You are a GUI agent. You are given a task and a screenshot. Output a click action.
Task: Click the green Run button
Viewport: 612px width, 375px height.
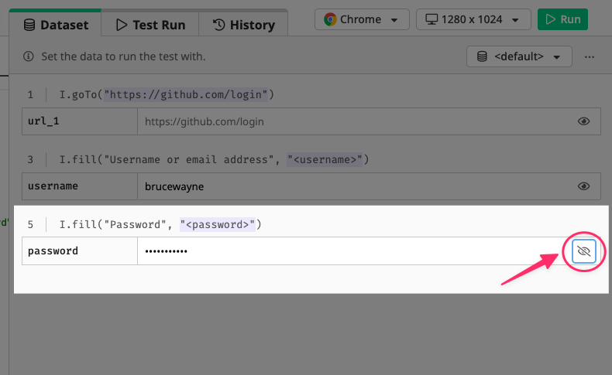coord(562,19)
